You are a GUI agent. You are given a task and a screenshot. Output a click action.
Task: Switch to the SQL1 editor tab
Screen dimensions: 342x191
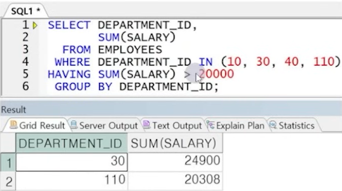point(26,11)
